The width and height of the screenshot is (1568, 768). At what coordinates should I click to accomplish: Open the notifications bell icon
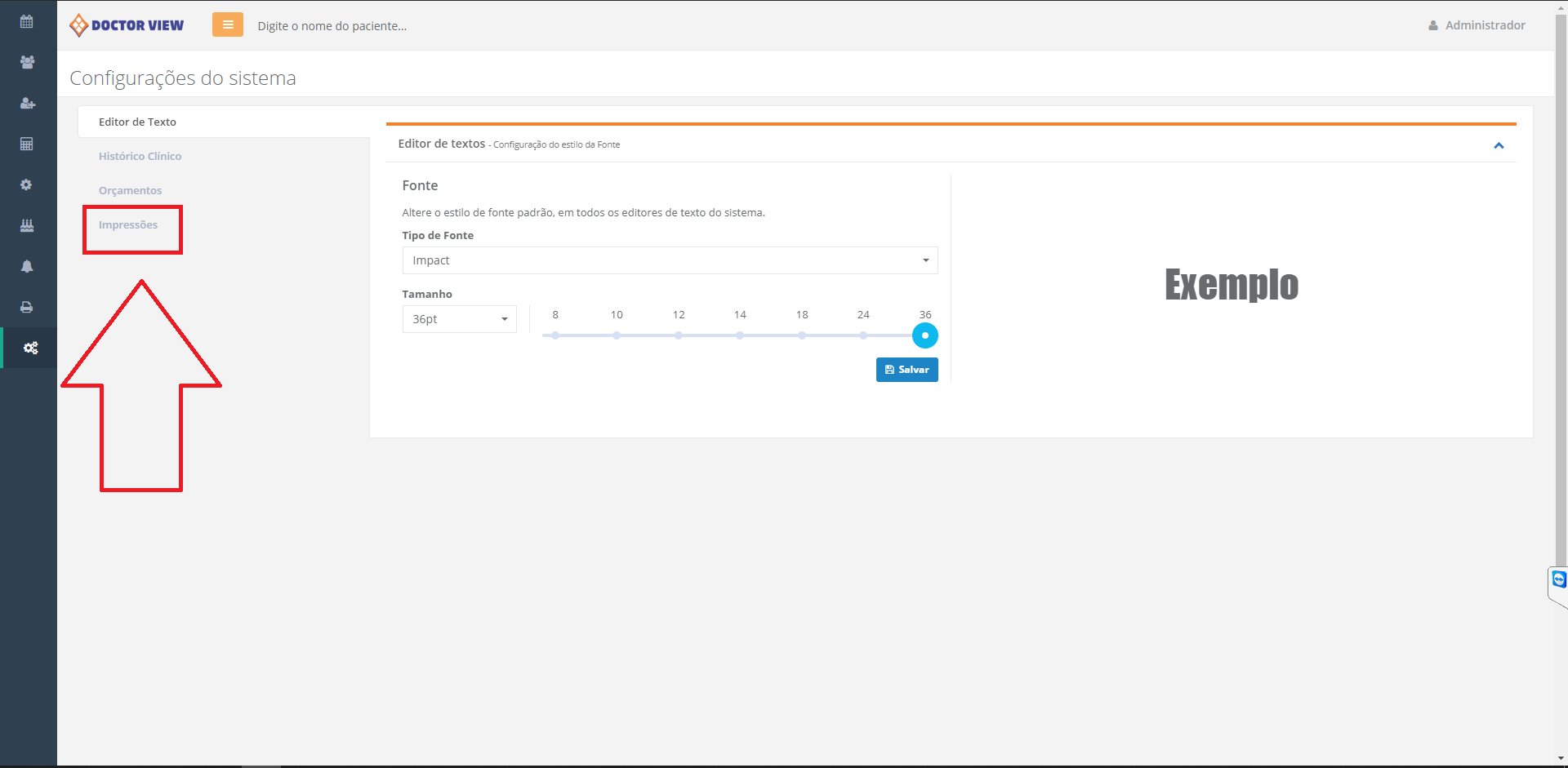pyautogui.click(x=27, y=267)
